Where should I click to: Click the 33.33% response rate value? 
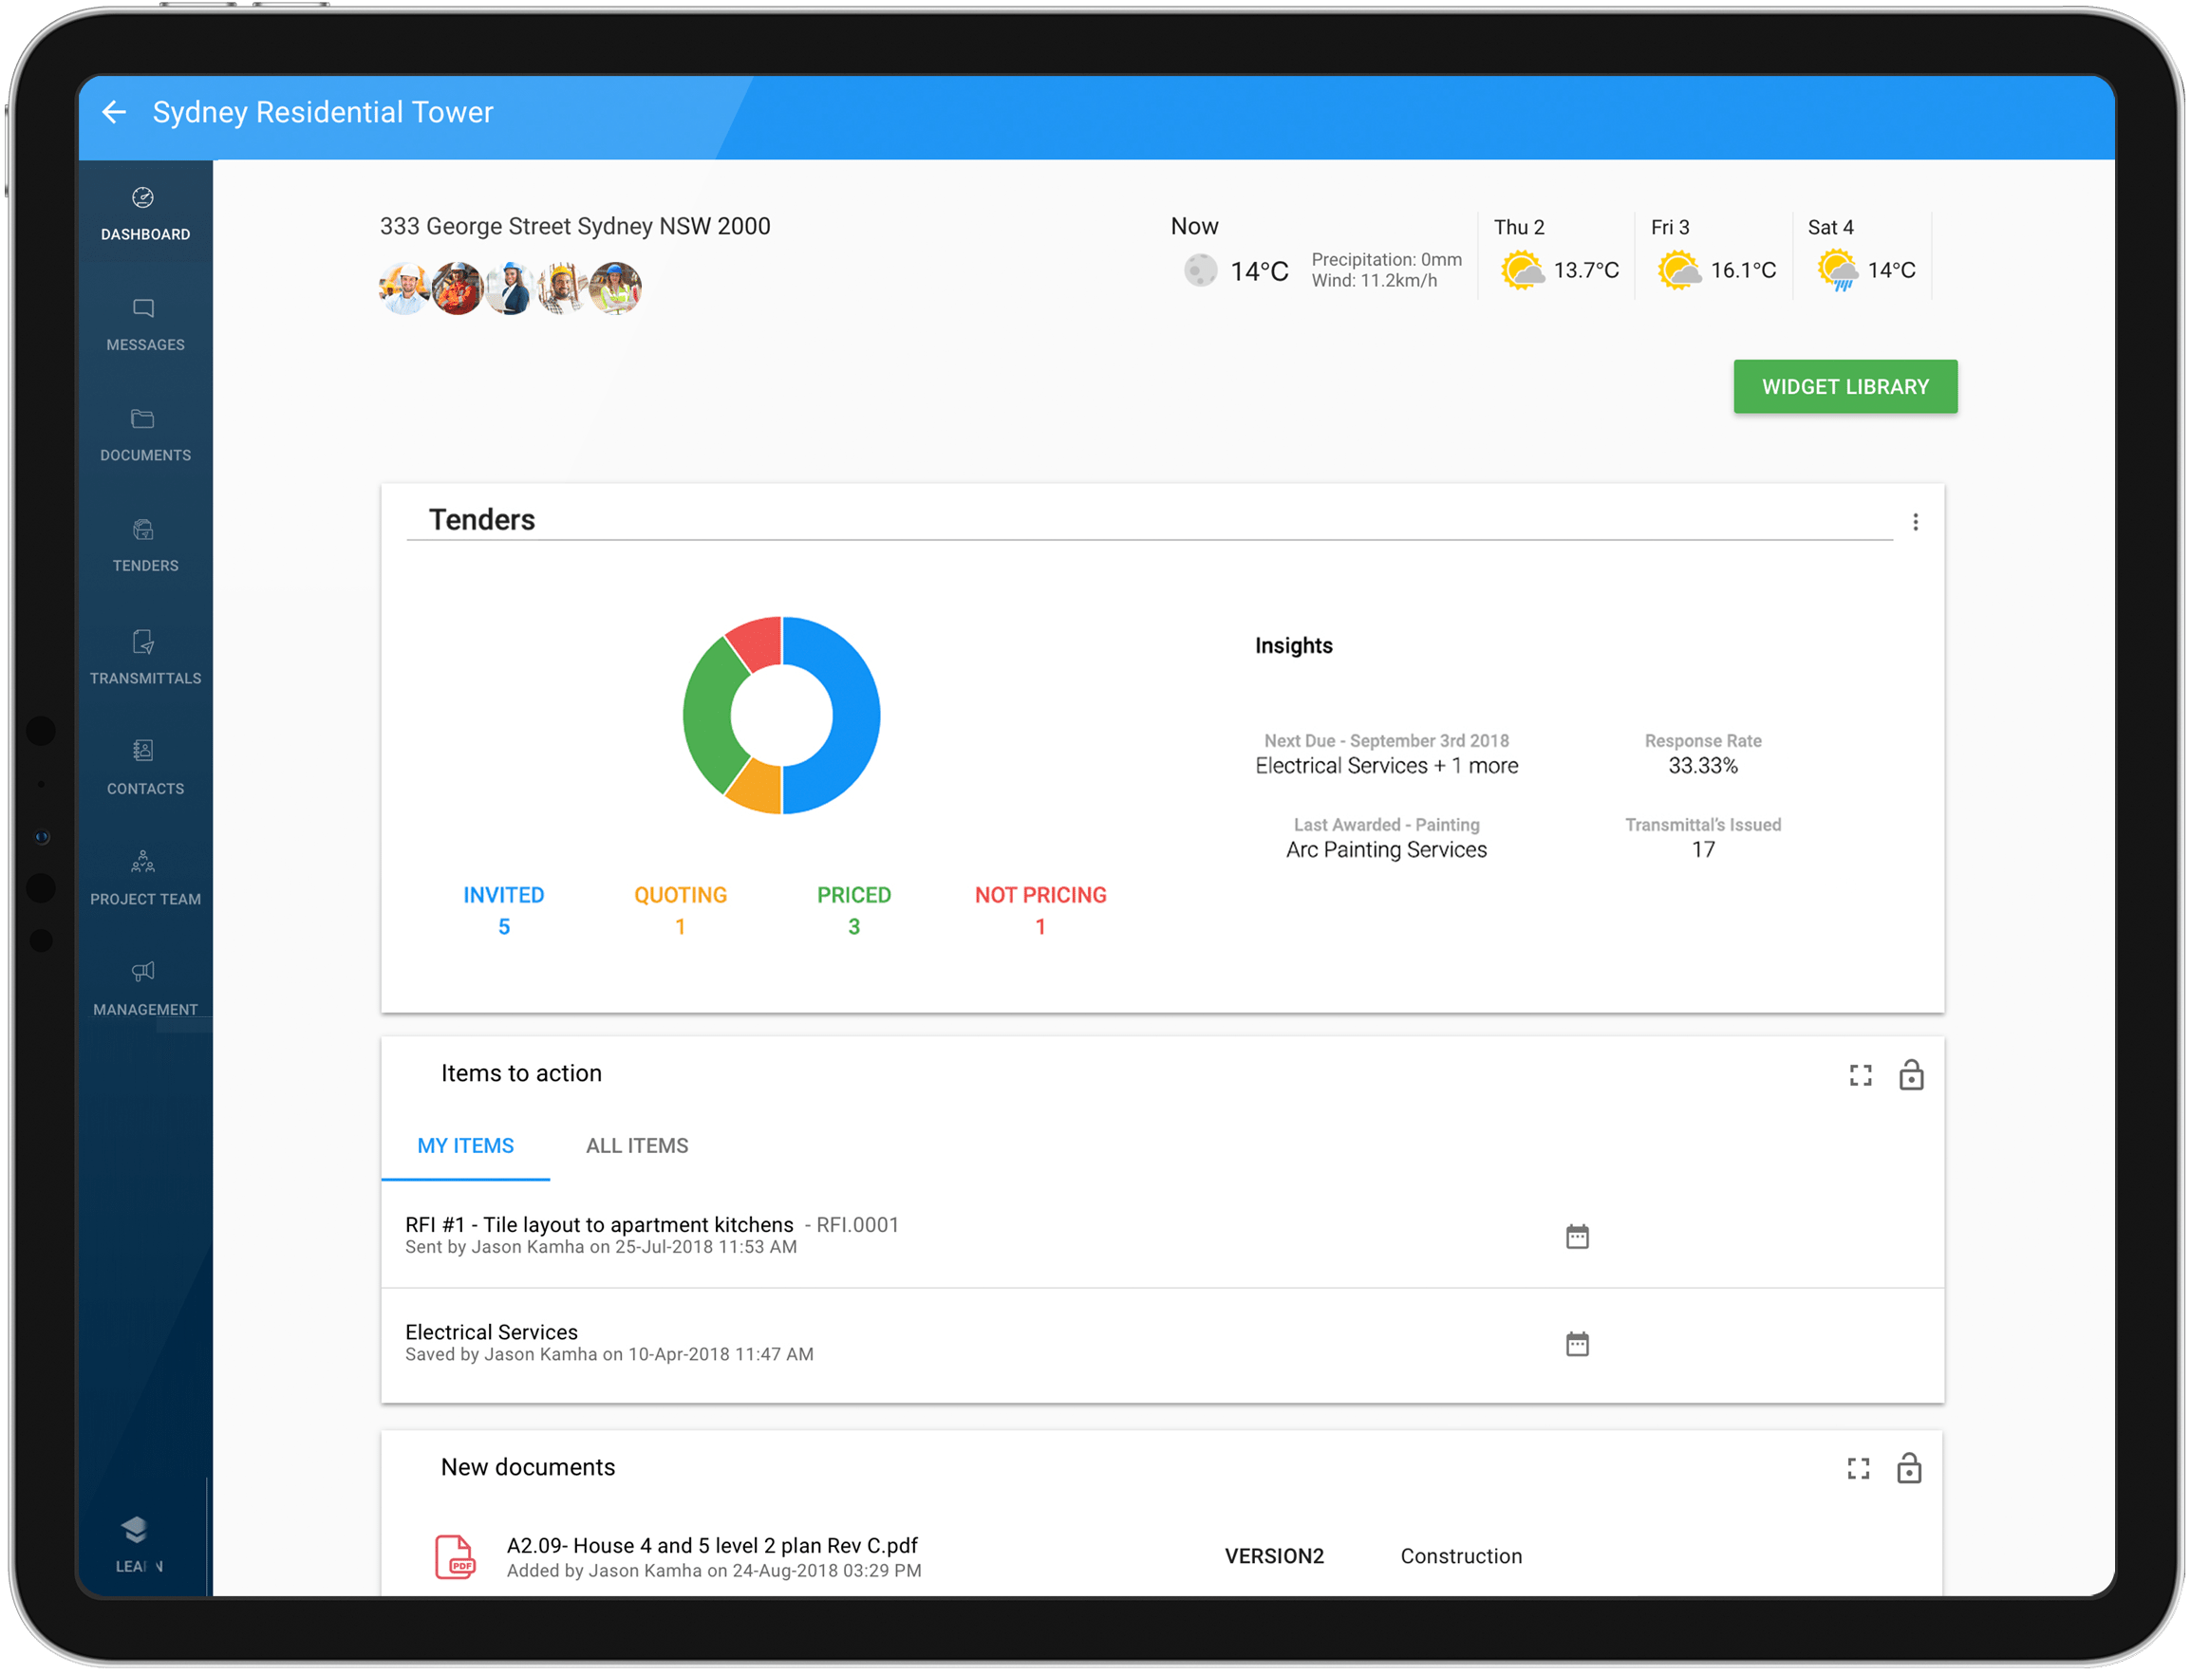coord(1703,766)
